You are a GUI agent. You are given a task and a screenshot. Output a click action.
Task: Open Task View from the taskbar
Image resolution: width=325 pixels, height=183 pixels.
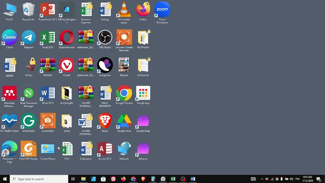coord(73,179)
